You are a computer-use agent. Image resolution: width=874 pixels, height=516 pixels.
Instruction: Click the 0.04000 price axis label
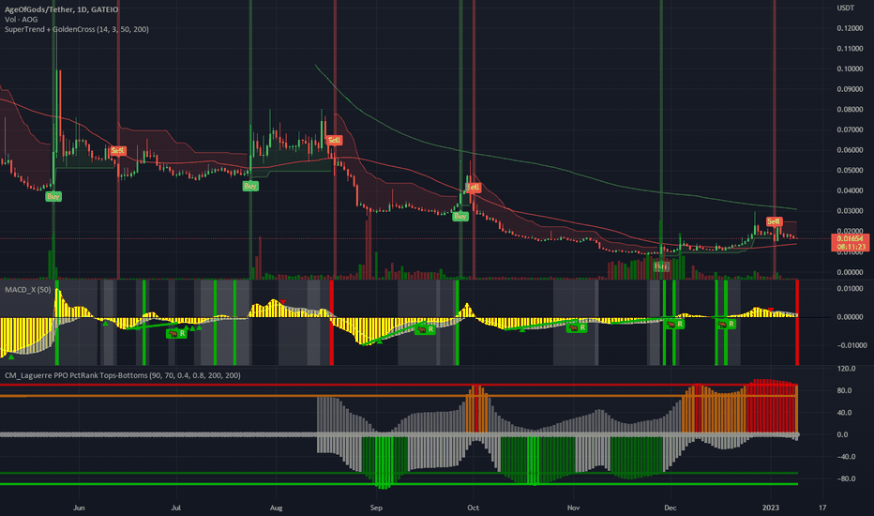pos(850,190)
